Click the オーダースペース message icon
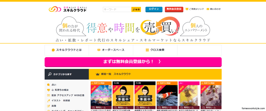Image resolution: width=266 pixels, height=111 pixels. (x=99, y=50)
